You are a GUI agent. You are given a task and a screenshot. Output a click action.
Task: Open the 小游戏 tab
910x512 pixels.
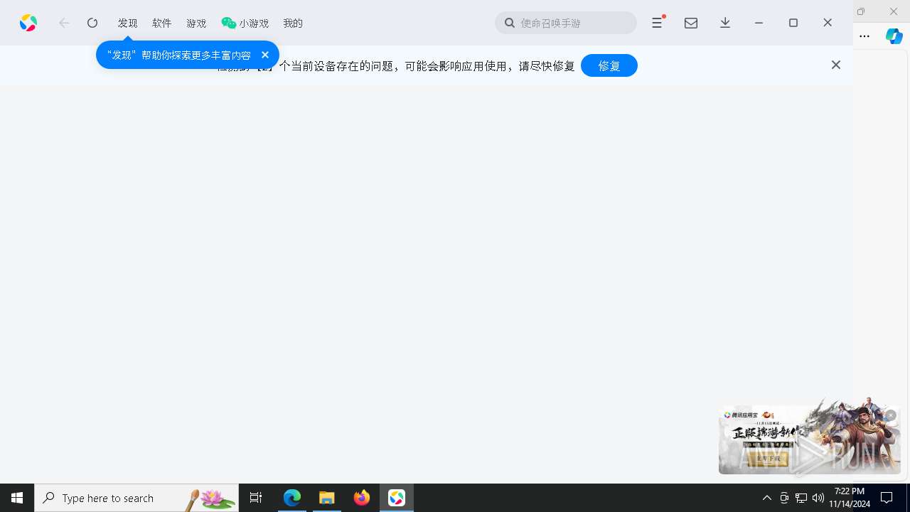tap(245, 23)
